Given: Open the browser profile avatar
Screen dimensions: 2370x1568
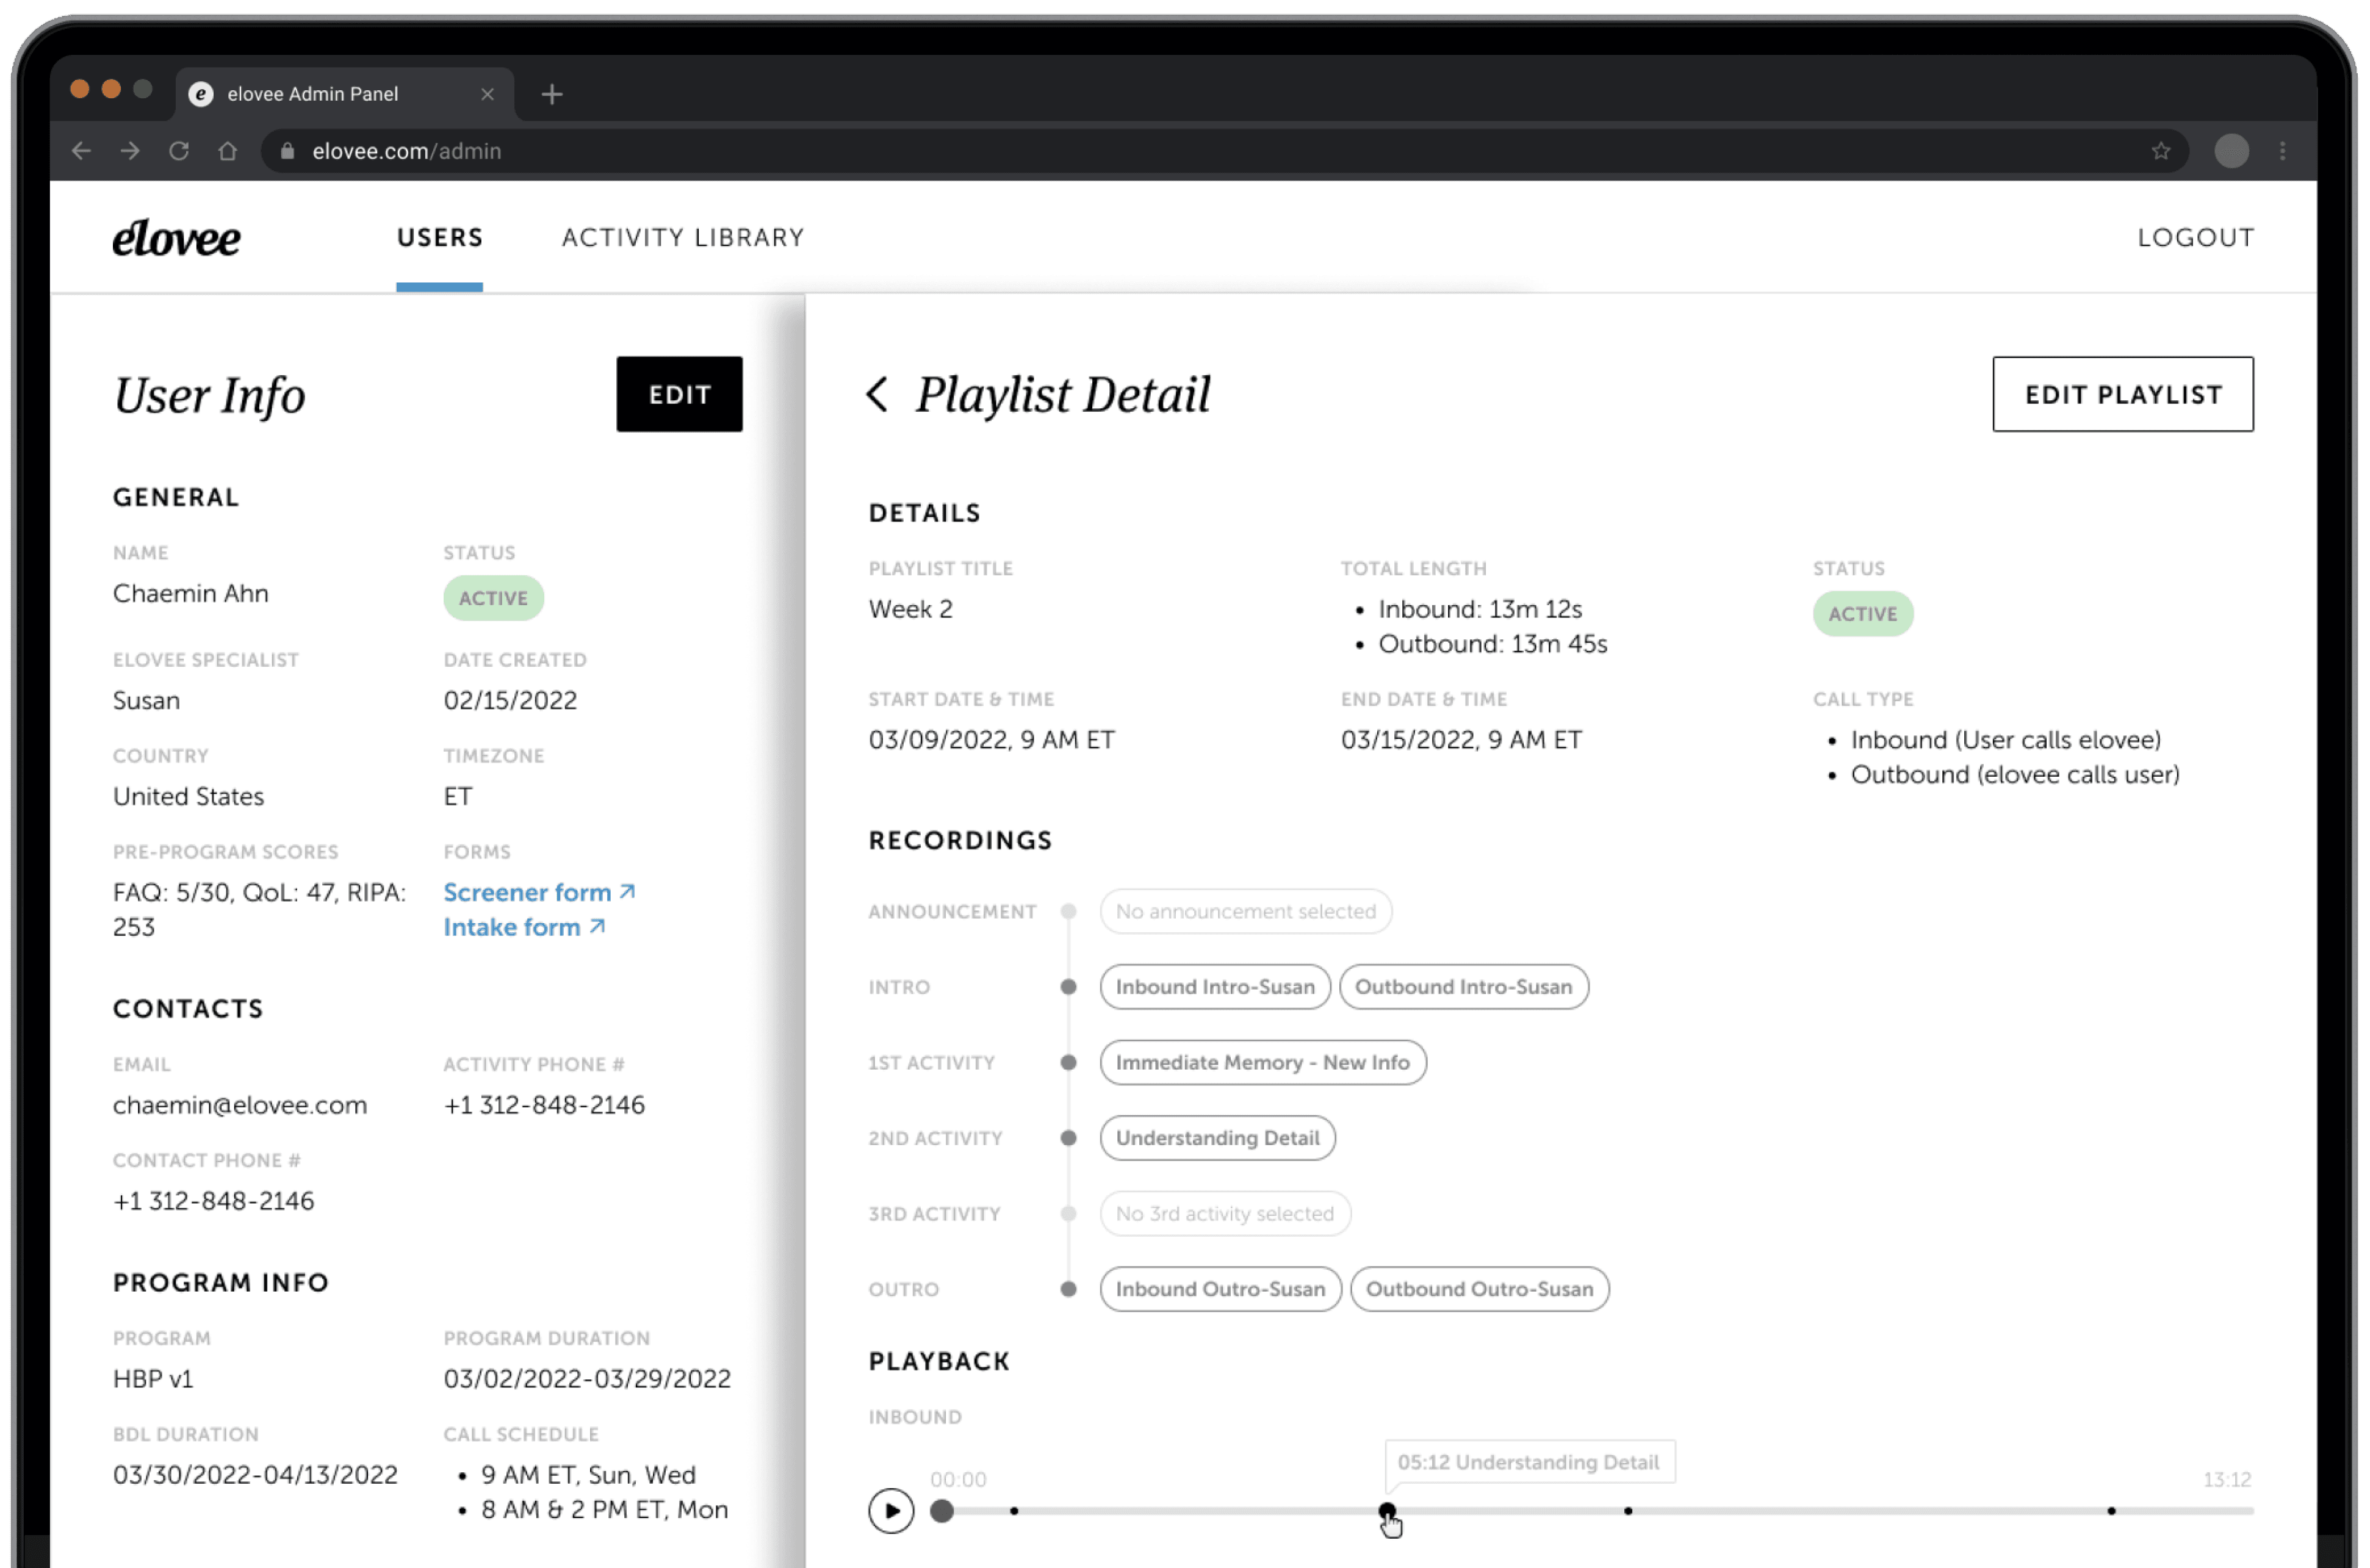Looking at the screenshot, I should click(x=2231, y=151).
